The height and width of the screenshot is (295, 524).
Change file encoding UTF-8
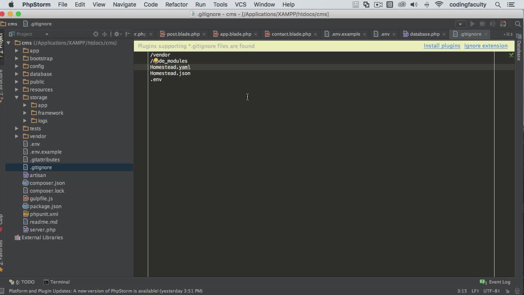coord(491,291)
